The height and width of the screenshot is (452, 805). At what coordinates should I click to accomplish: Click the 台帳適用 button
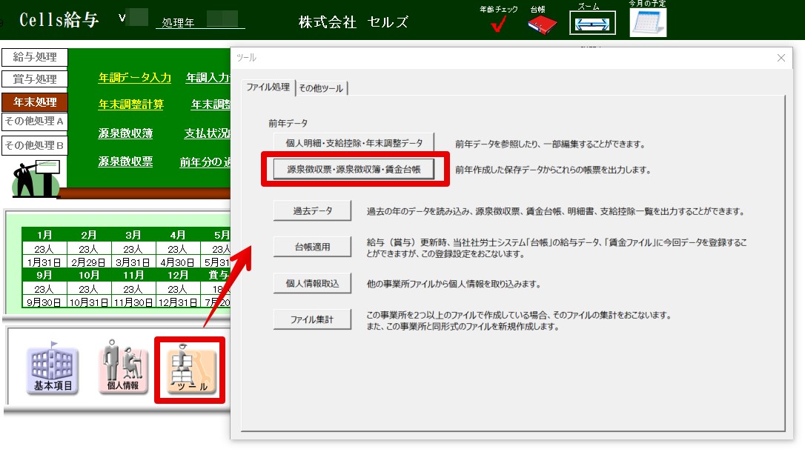pyautogui.click(x=311, y=247)
